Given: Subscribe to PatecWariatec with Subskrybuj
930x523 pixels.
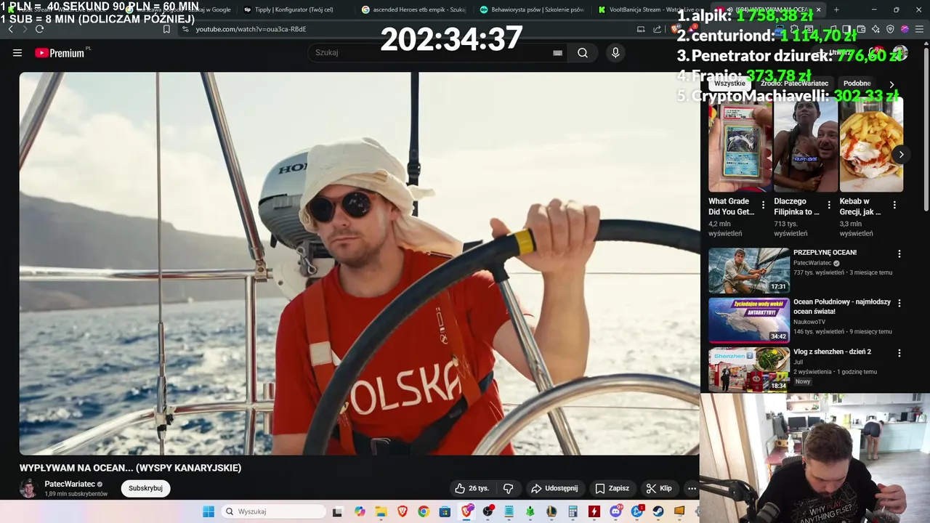Looking at the screenshot, I should pyautogui.click(x=145, y=488).
